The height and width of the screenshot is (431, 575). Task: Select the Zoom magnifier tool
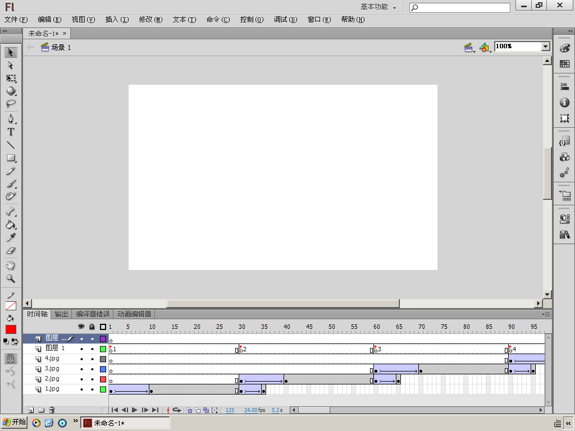(x=11, y=278)
